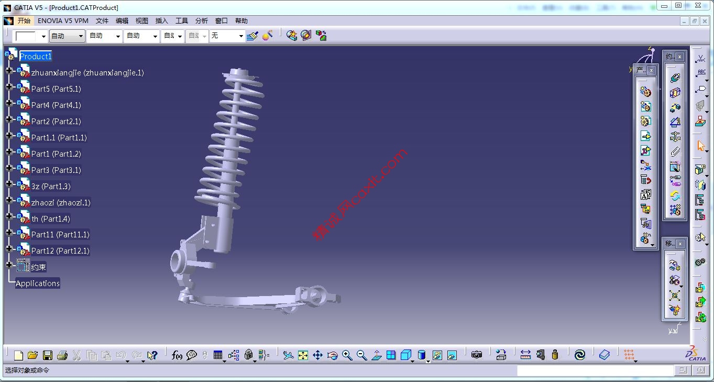Click the Contact Constraint icon
Screen dimensions: 714x382
pyautogui.click(x=675, y=92)
